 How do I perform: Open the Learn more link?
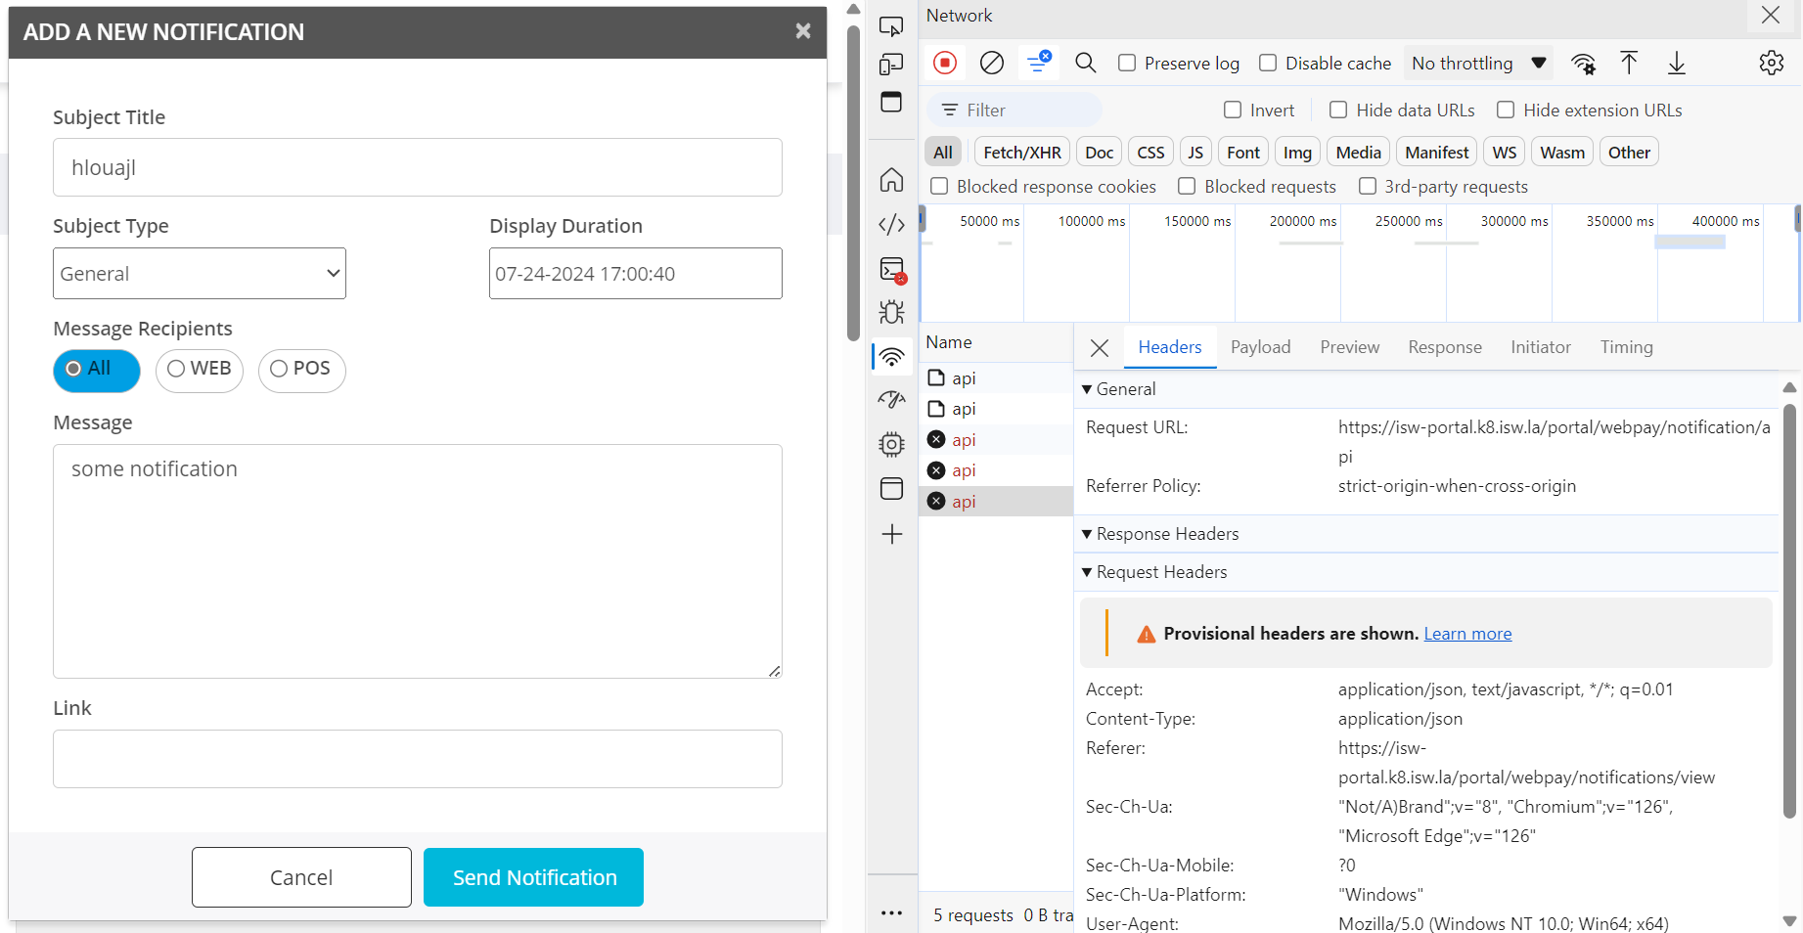(x=1466, y=634)
